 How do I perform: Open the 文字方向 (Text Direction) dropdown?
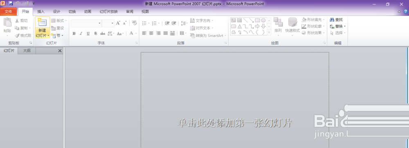click(x=202, y=20)
